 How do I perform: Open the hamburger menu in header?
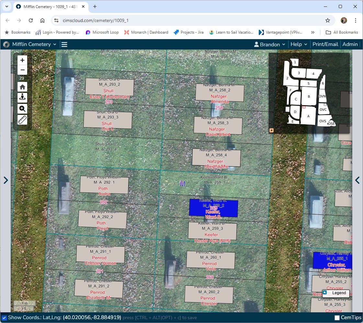click(x=64, y=44)
